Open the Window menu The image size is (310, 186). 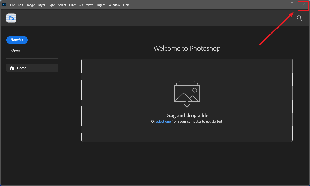tap(114, 5)
